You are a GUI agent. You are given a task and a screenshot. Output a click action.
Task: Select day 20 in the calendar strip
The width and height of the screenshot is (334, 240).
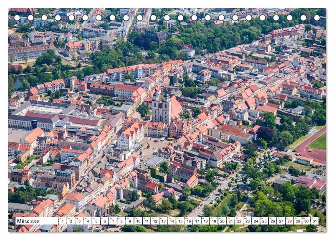pyautogui.click(x=222, y=221)
